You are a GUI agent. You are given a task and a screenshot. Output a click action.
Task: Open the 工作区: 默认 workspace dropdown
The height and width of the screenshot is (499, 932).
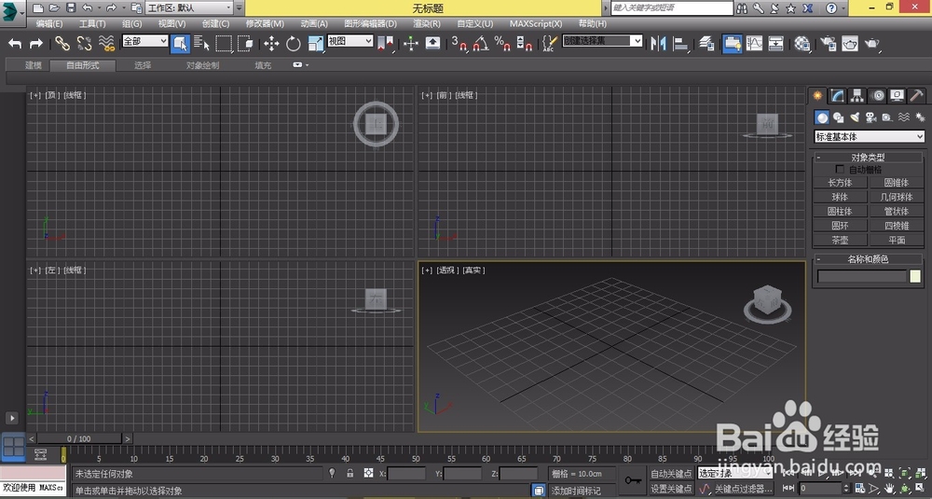pyautogui.click(x=189, y=7)
